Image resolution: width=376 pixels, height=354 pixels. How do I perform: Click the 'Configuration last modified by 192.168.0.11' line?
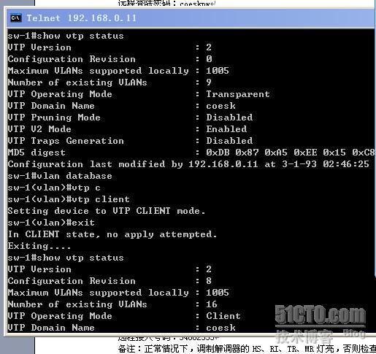tap(188, 164)
